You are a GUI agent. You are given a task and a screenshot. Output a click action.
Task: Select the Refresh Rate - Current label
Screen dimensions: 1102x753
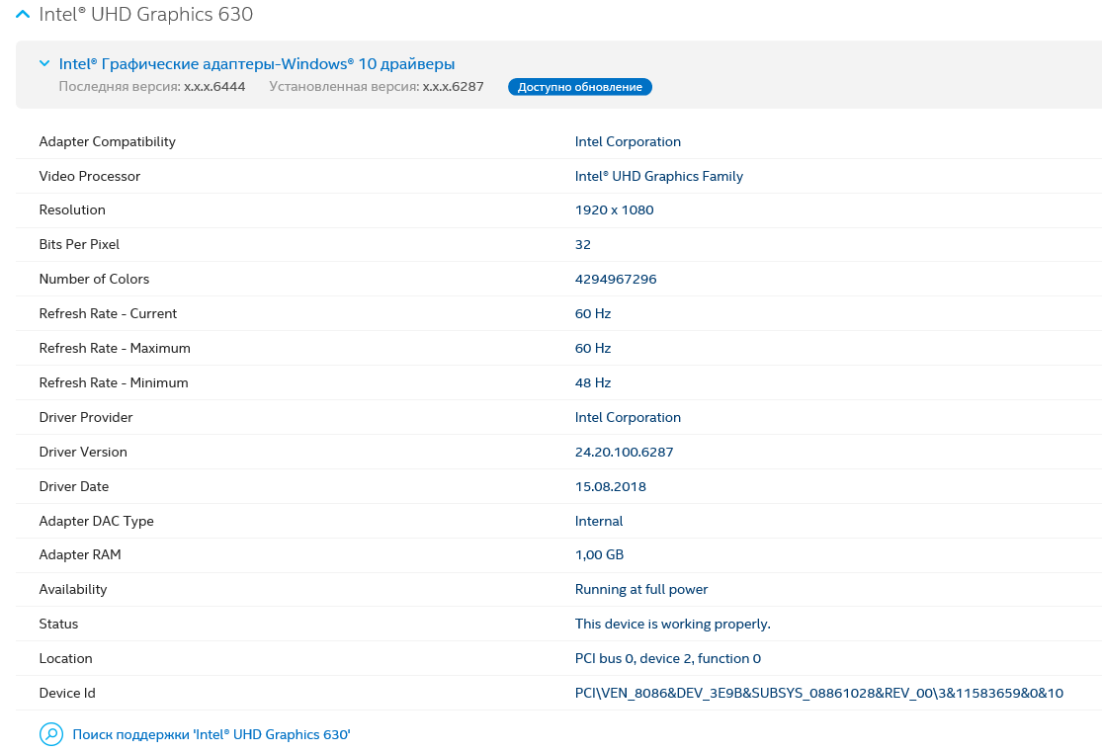[108, 314]
